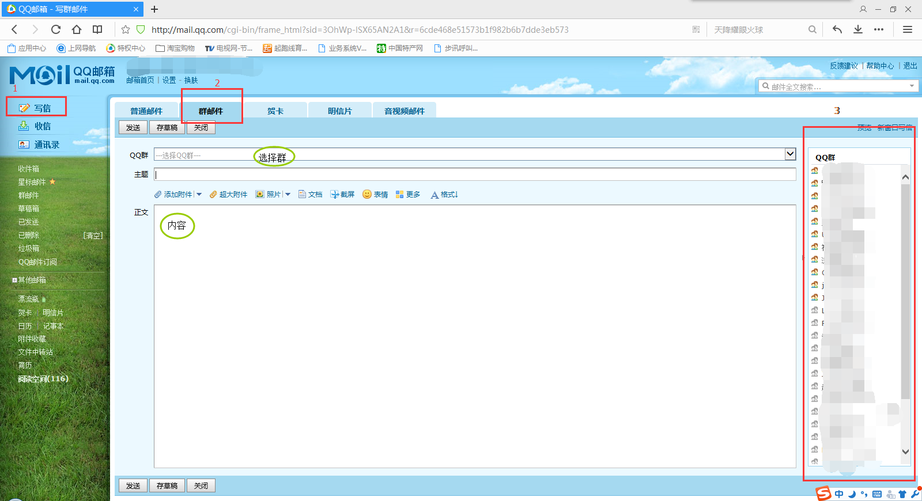
Task: Click into the 主题 subject field
Action: 475,174
